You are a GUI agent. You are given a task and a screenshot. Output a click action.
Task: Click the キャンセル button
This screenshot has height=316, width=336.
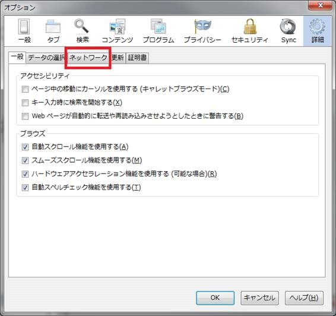pos(259,298)
